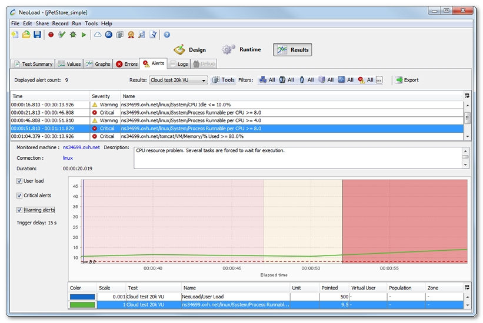
Task: Select the CPU Idle <= 10.0% warning row
Action: pos(235,105)
